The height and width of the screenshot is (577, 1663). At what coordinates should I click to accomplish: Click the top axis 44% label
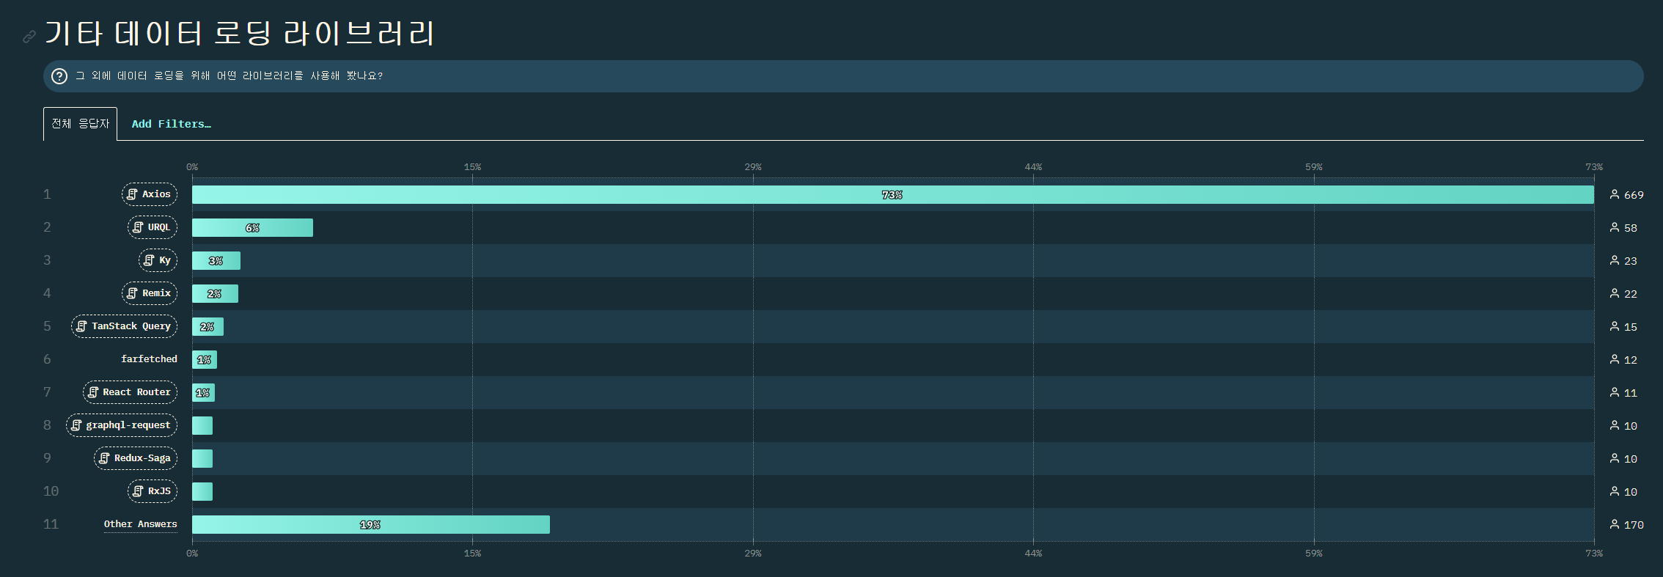tap(1033, 167)
